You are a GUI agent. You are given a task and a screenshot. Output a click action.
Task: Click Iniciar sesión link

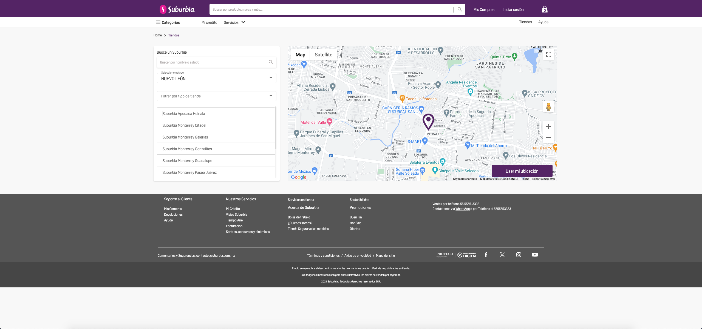click(513, 10)
